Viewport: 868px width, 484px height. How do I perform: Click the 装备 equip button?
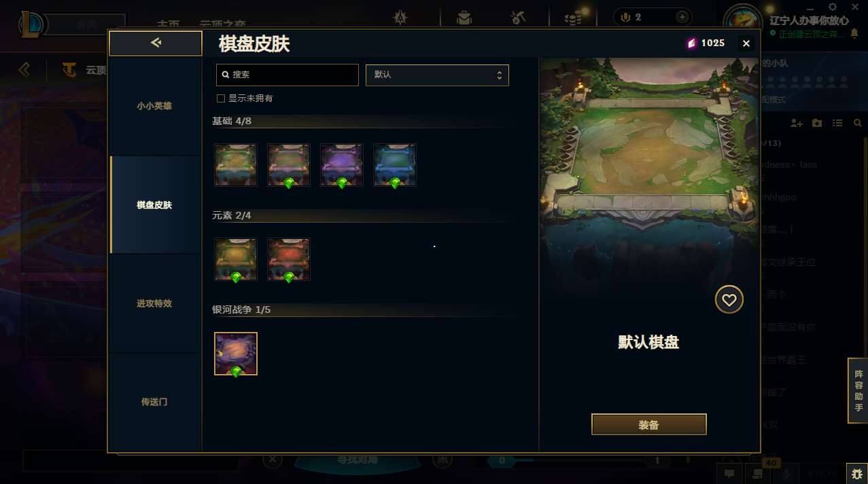pos(649,425)
